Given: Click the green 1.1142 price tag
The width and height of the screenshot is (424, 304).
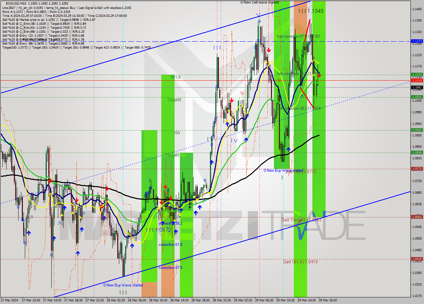Looking at the screenshot, I should [x=416, y=75].
